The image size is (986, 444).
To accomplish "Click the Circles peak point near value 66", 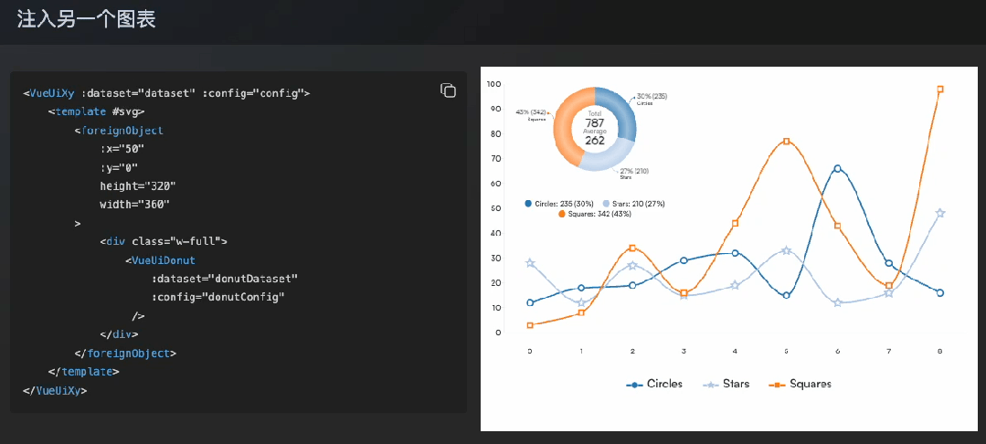I will tap(837, 169).
